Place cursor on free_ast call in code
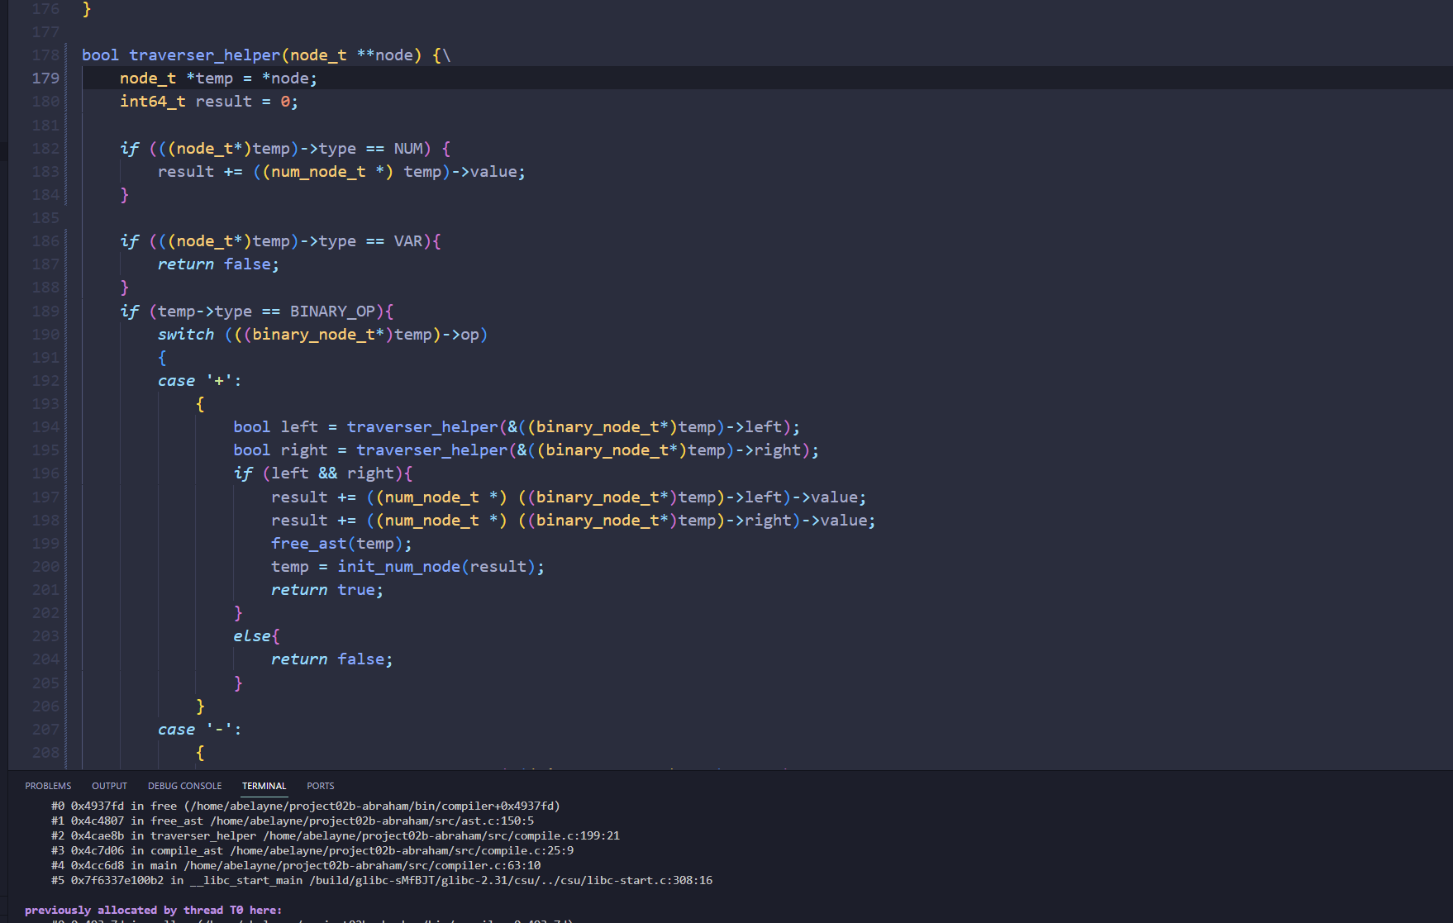Viewport: 1453px width, 923px height. click(x=308, y=544)
